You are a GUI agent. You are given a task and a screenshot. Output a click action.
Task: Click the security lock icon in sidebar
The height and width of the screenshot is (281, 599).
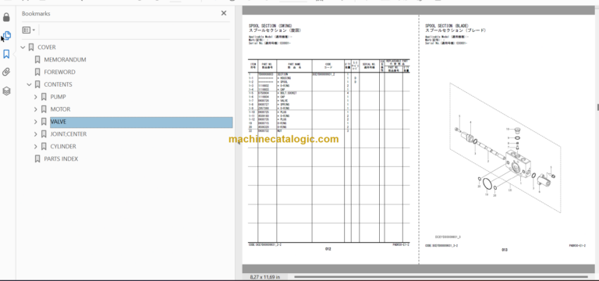(x=6, y=17)
